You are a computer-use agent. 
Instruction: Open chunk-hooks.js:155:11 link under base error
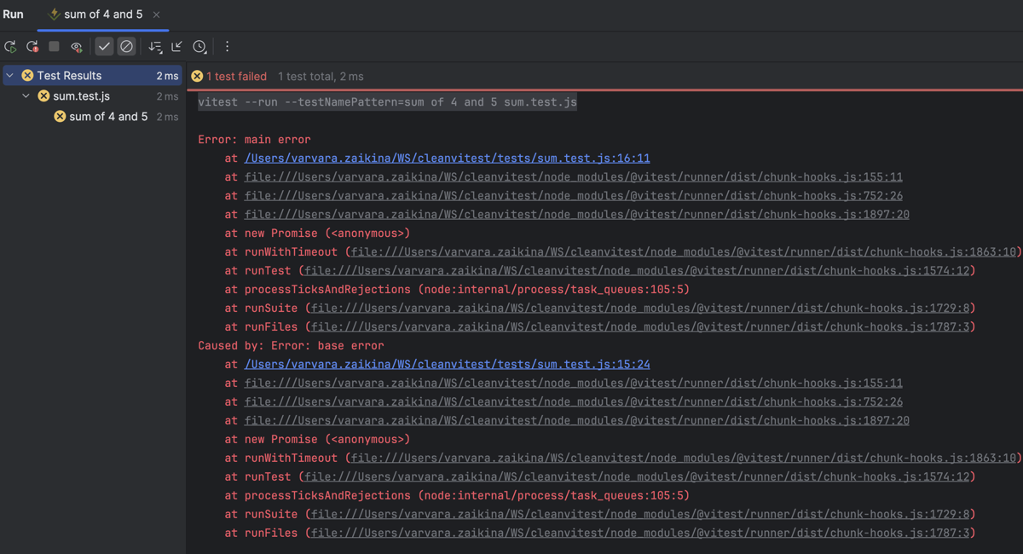click(574, 384)
